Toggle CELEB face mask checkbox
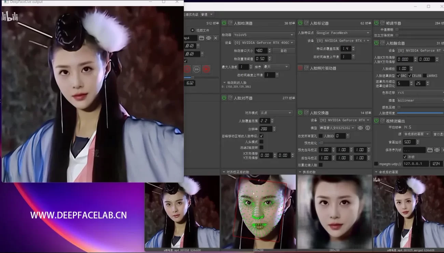This screenshot has height=253, width=444. click(410, 76)
